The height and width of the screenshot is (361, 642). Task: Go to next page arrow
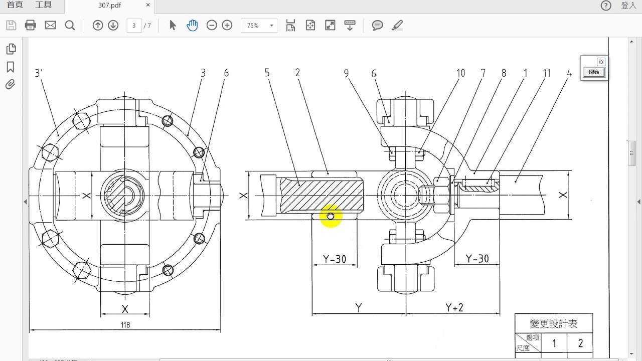[113, 25]
